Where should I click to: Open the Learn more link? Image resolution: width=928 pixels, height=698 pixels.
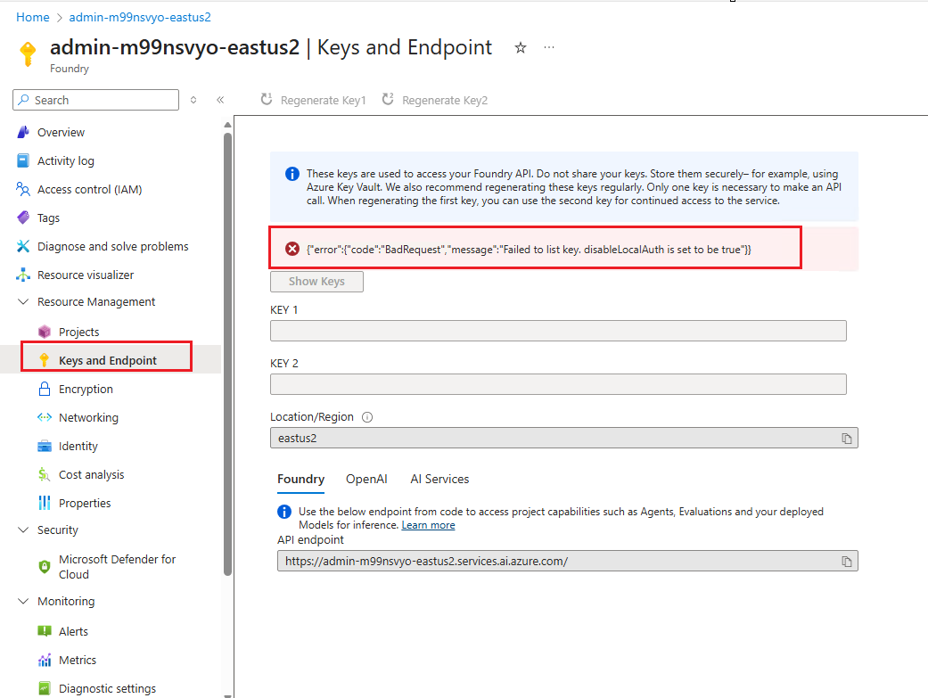[x=428, y=525]
